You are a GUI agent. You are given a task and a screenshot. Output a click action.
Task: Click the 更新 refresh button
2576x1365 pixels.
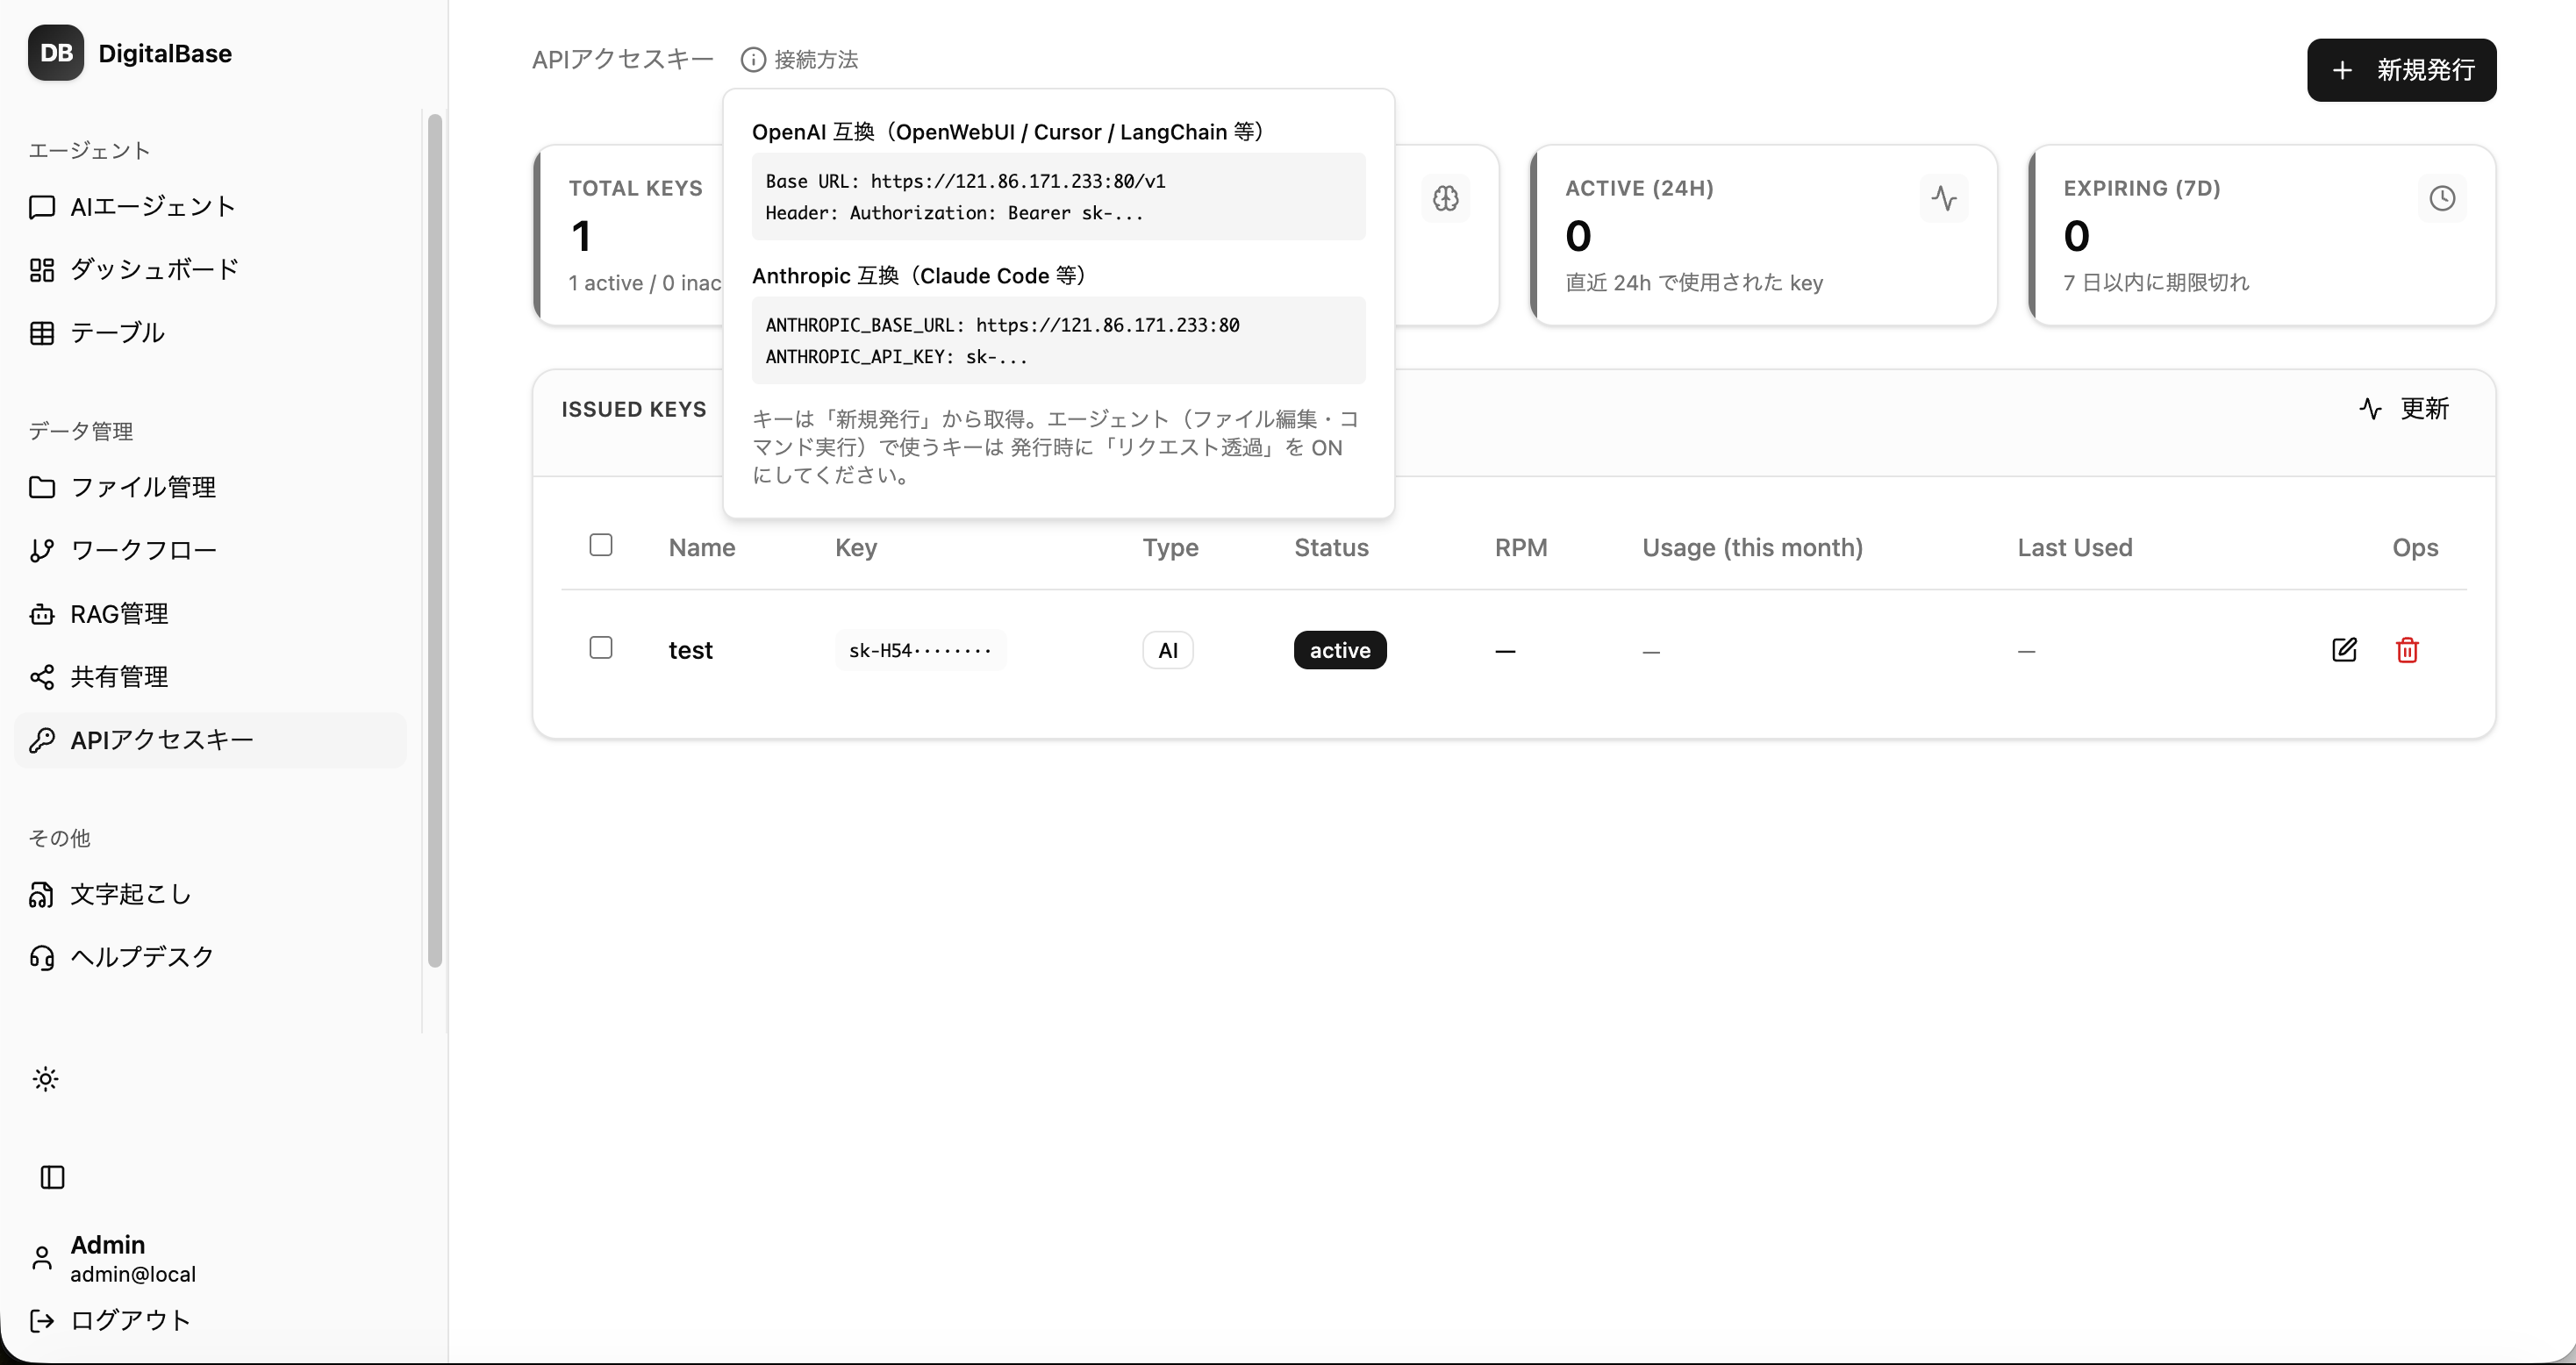[x=2404, y=408]
